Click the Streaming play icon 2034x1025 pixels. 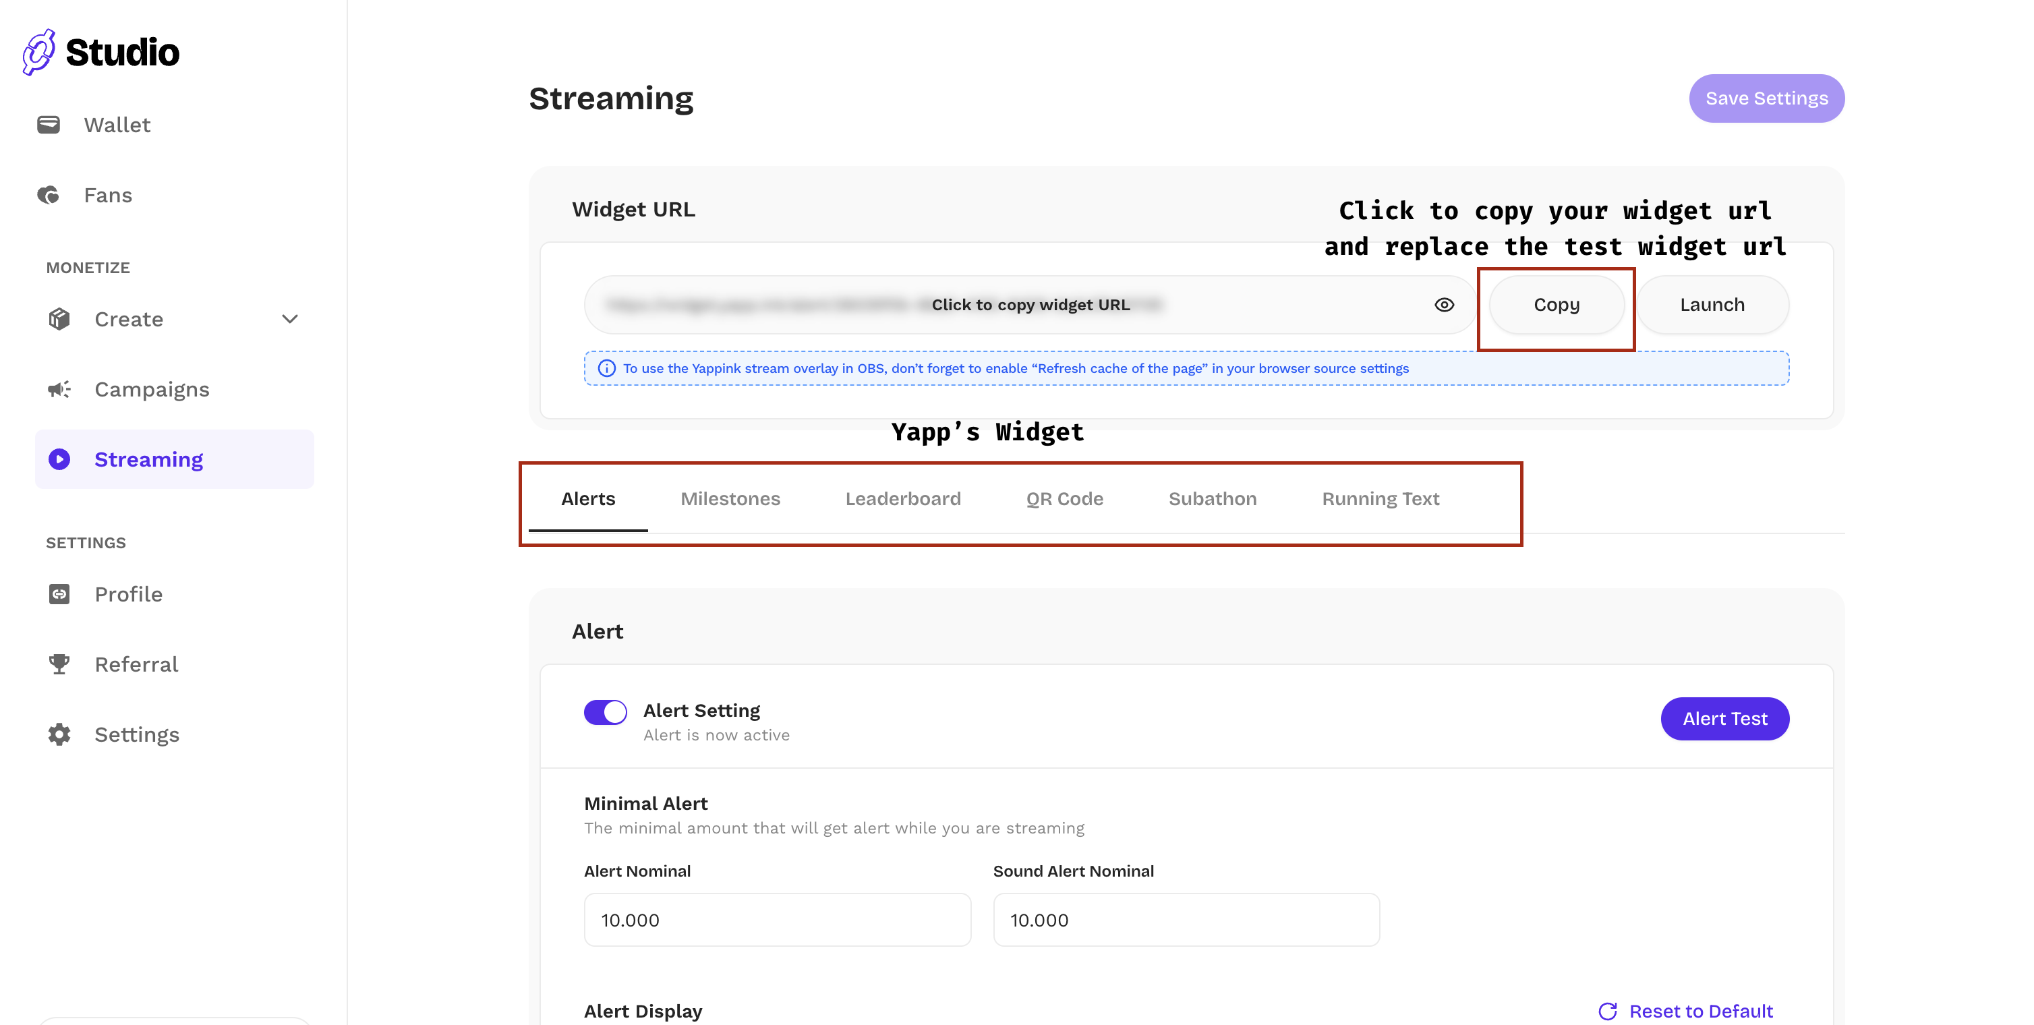click(x=59, y=460)
